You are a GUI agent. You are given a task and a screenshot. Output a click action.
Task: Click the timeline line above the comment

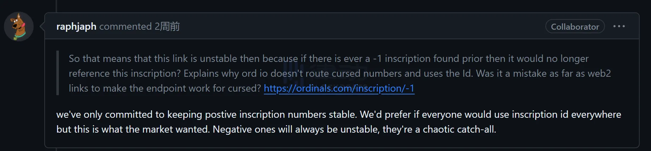[x=56, y=5]
